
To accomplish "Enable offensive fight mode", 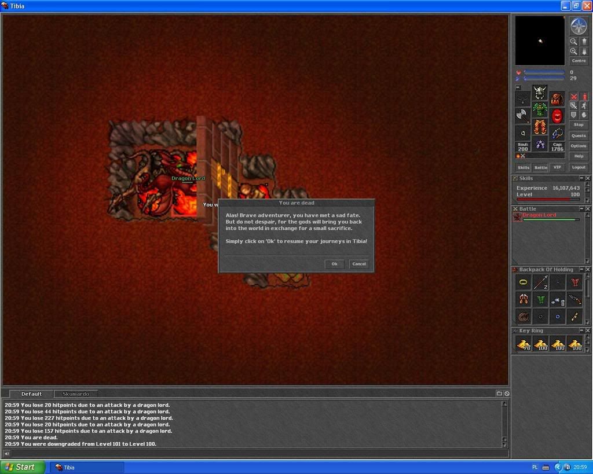I will 574,97.
